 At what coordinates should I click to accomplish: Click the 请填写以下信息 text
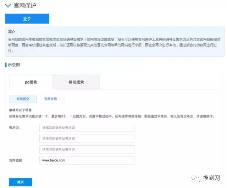tap(20, 110)
